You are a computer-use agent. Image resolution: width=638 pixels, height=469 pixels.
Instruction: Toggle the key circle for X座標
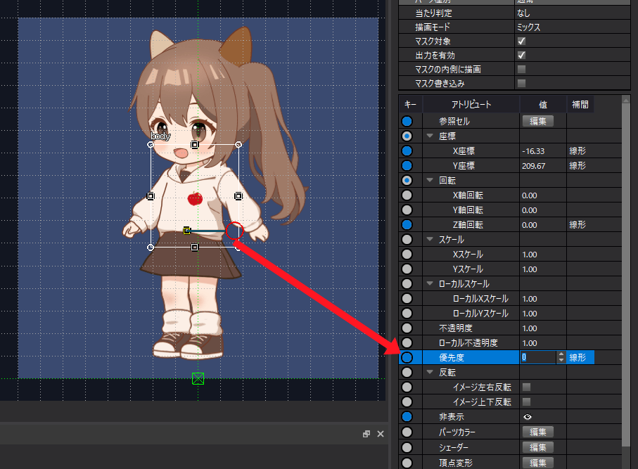coord(407,151)
